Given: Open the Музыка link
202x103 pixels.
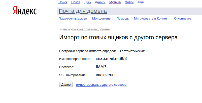Looking at the screenshot, I should (115, 2).
